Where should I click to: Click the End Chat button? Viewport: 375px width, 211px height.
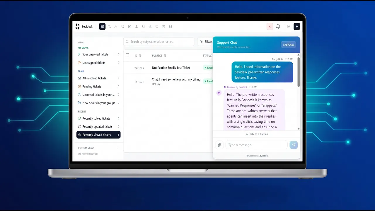288,45
